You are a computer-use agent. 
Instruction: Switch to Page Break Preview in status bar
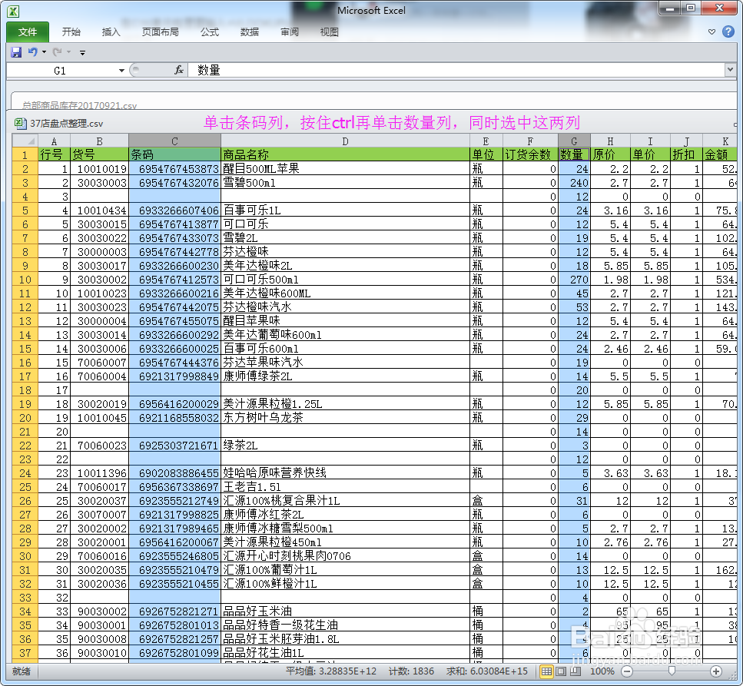tap(575, 671)
